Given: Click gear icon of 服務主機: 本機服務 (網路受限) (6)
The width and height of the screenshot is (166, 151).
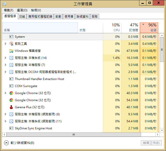Looking at the screenshot, I should click(11, 114).
